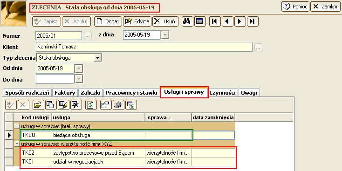Viewport: 342px width, 171px height.
Task: Open the Do dnia date dropdown arrow
Action: 79,79
